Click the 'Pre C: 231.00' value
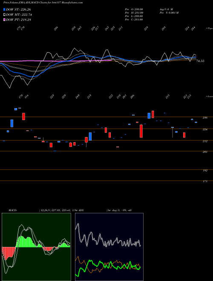The height and width of the screenshot is (281, 213). pos(134,20)
